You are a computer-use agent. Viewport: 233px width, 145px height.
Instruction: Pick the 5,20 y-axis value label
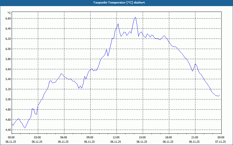pos(8,89)
